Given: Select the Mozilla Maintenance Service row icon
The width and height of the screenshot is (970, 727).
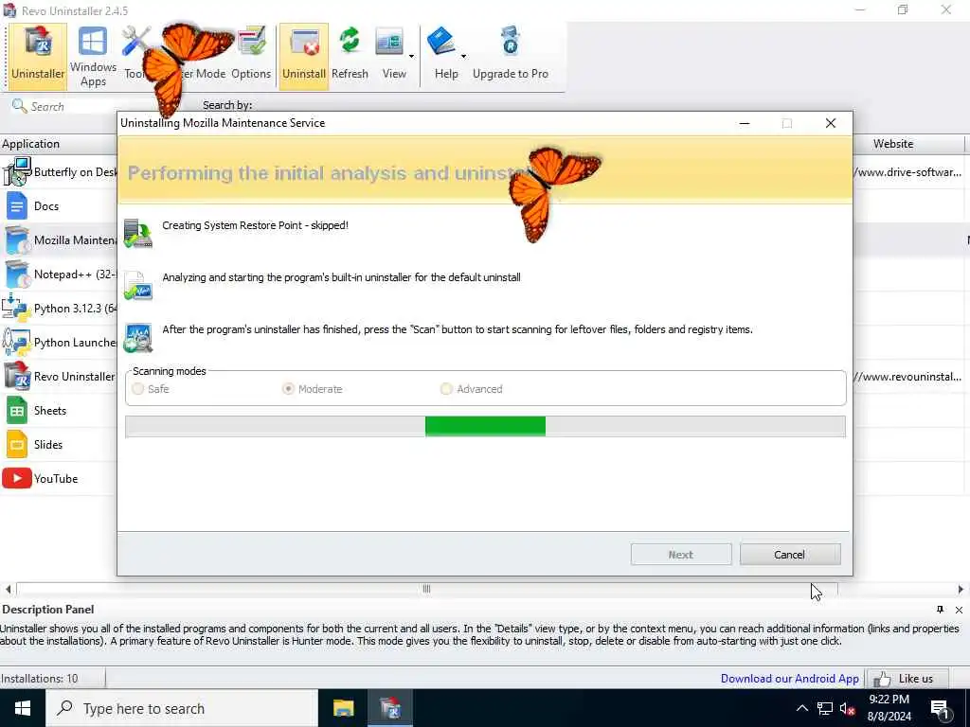Looking at the screenshot, I should (x=16, y=239).
